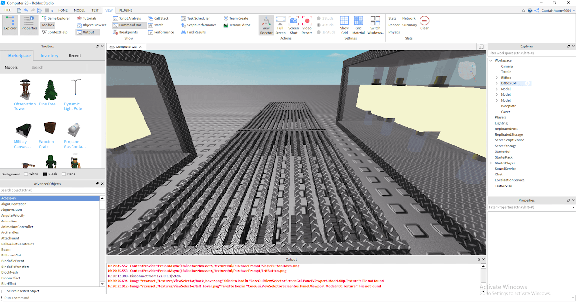Switch to the TEST ribbon tab
This screenshot has width=576, height=302.
(95, 10)
